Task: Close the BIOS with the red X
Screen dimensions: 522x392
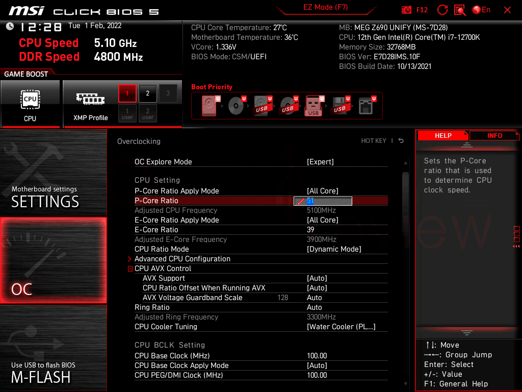Action: [507, 10]
